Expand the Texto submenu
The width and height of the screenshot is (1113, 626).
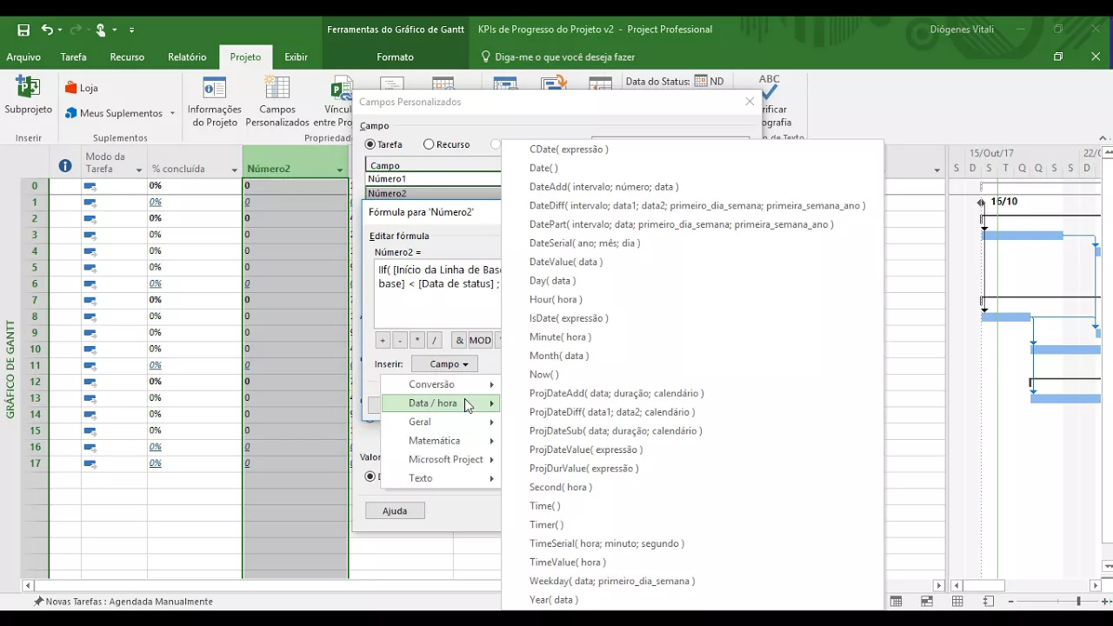point(441,478)
